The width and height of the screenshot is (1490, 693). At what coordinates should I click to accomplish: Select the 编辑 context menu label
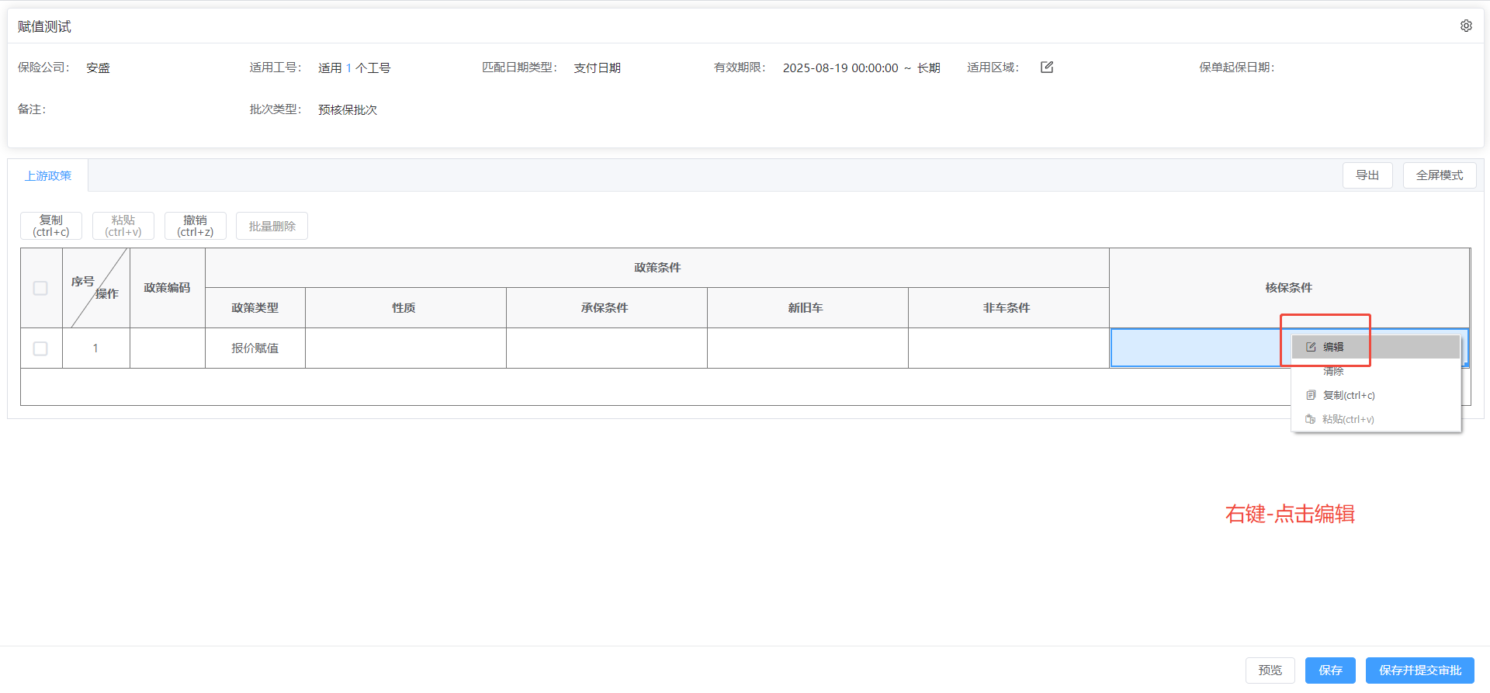[x=1333, y=347]
